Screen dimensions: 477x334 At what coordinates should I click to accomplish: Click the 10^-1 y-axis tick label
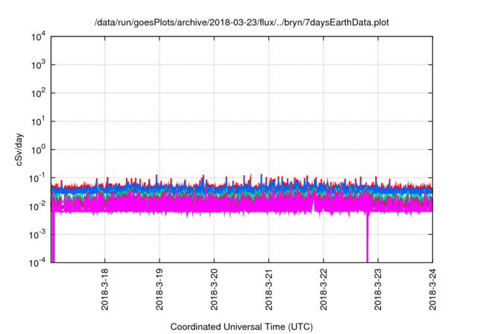point(37,178)
